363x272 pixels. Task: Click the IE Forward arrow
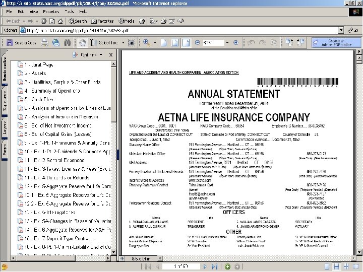pos(30,21)
